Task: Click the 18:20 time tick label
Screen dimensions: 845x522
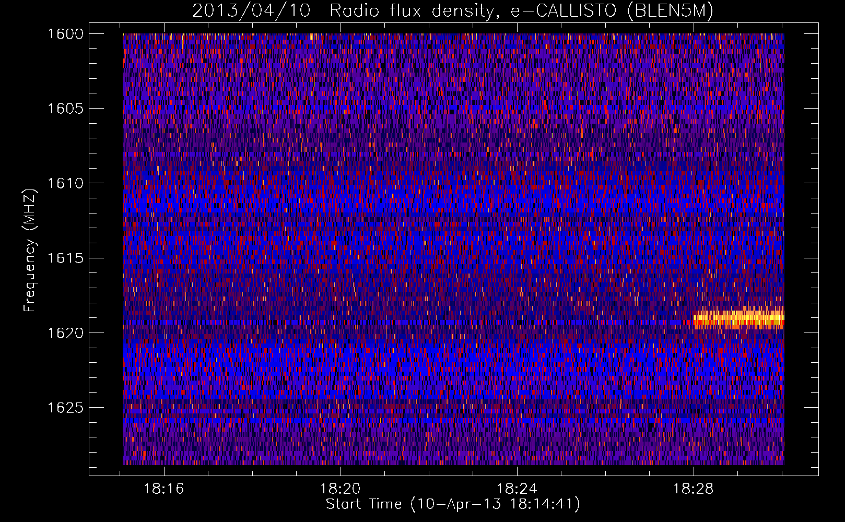Action: [341, 489]
